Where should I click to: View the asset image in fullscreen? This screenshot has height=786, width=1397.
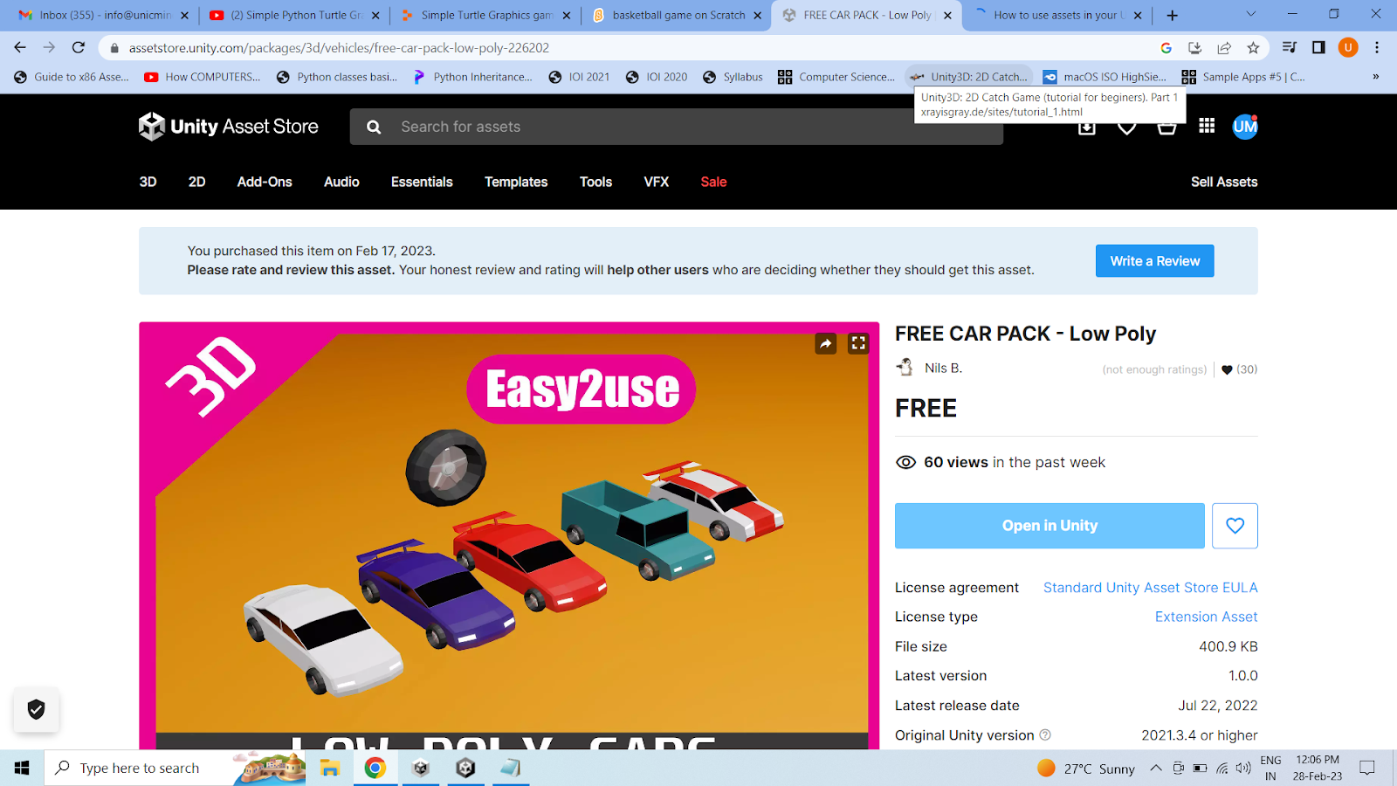(858, 343)
